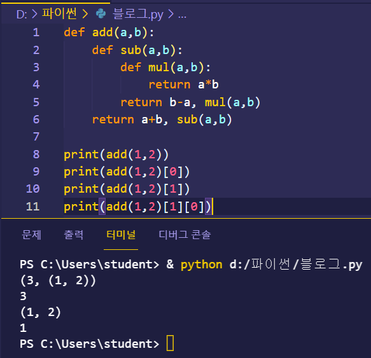Image resolution: width=371 pixels, height=358 pixels.
Task: Expand chevron after D: breadcrumb
Action: point(34,14)
